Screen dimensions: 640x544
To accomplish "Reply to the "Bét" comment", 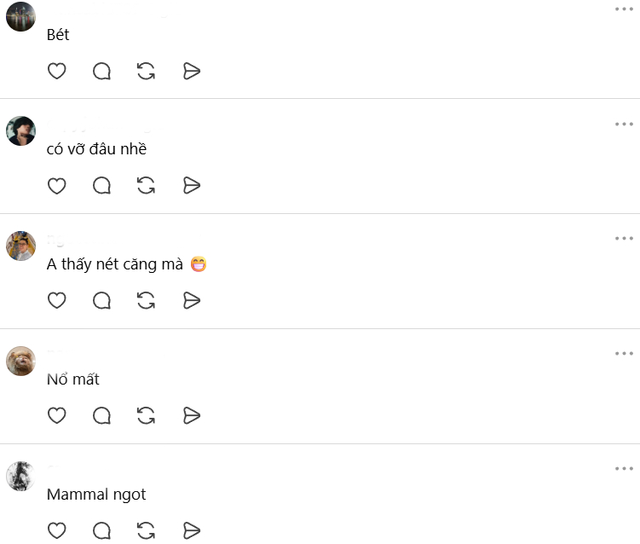I will 101,71.
